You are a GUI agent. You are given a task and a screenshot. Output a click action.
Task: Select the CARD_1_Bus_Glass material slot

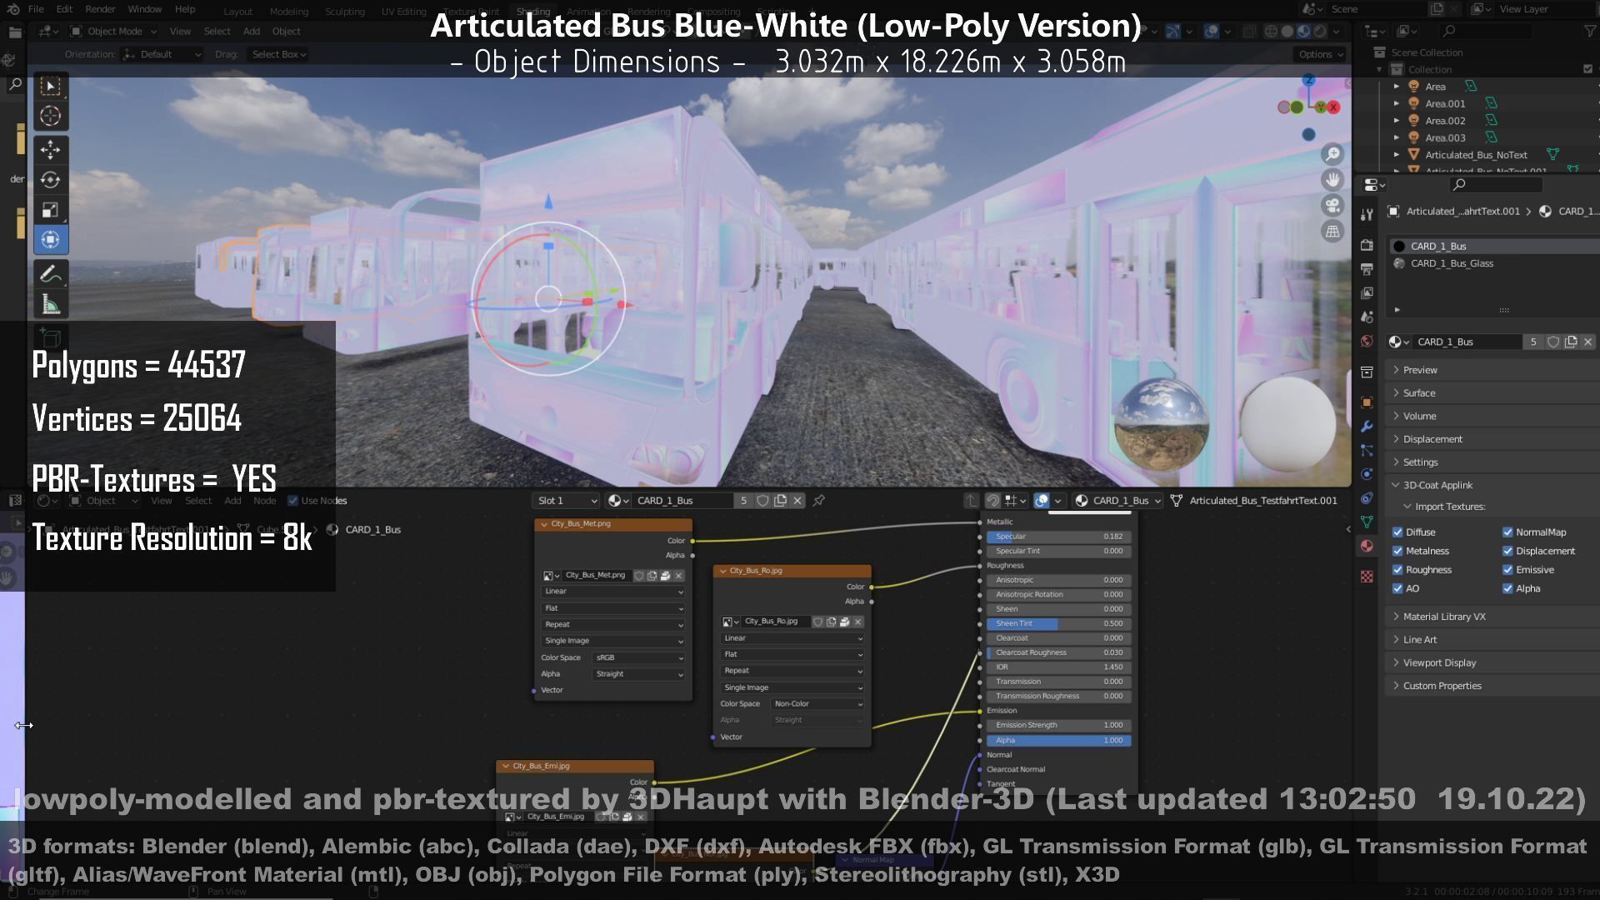(1492, 263)
